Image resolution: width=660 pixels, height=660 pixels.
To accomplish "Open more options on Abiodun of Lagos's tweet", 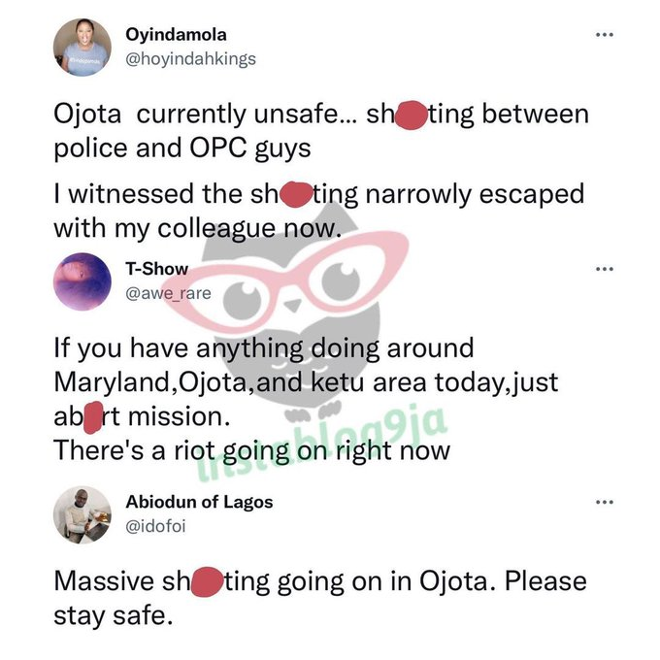I will coord(605,502).
